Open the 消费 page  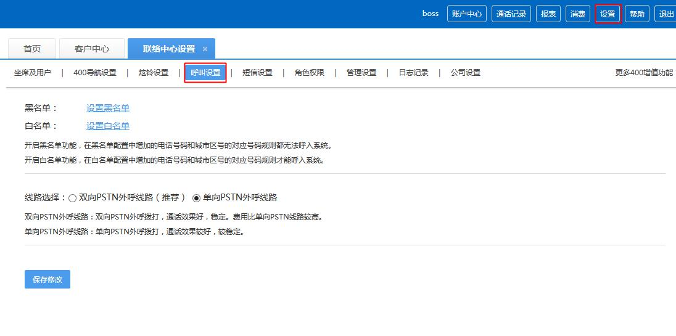click(578, 14)
